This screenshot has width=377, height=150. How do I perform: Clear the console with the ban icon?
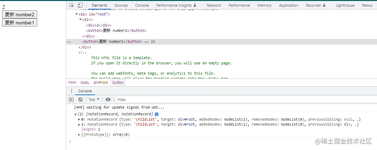click(80, 99)
